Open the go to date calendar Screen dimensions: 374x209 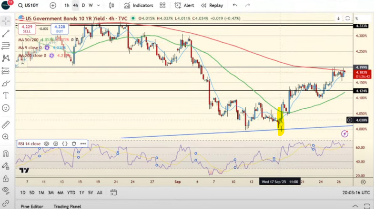(x=113, y=192)
